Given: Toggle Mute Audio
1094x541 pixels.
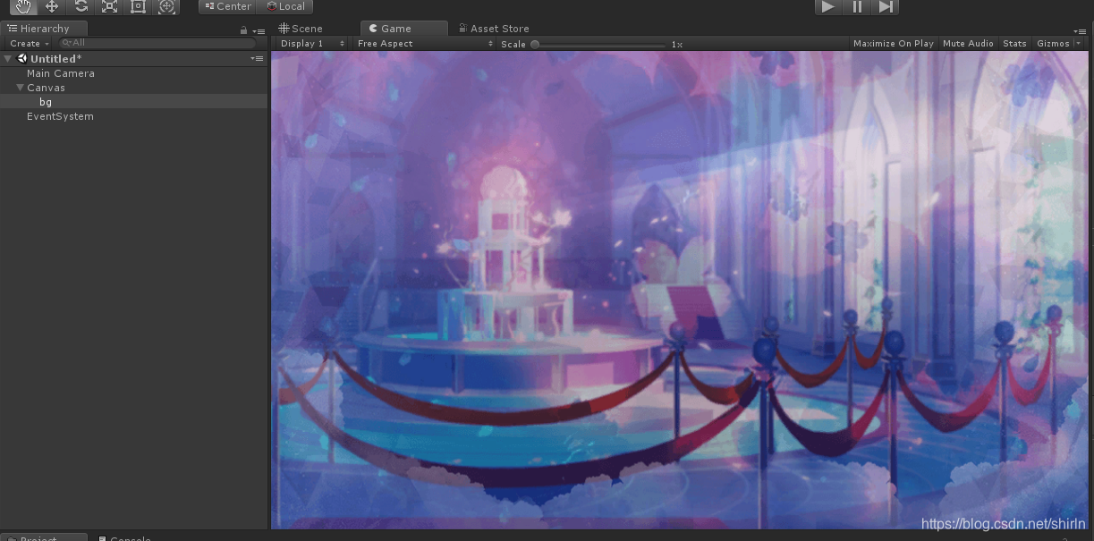Looking at the screenshot, I should 968,44.
